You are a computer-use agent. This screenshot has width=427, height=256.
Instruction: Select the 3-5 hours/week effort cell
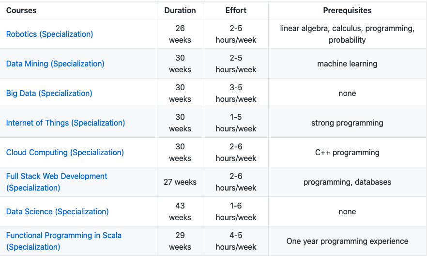[236, 93]
